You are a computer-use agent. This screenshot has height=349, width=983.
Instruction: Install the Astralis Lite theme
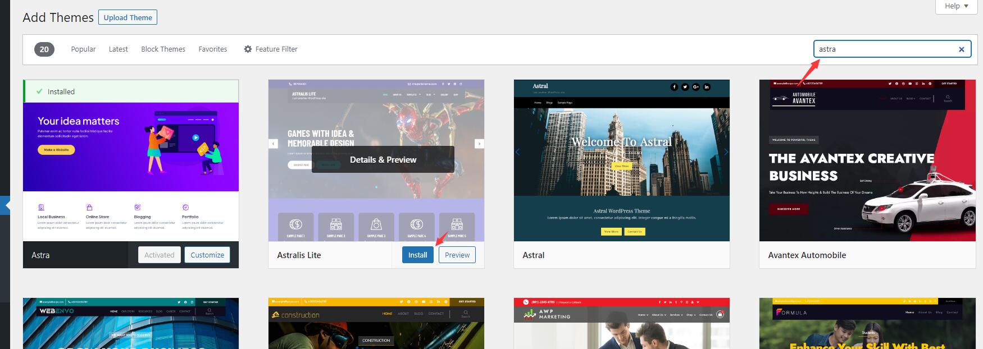417,255
